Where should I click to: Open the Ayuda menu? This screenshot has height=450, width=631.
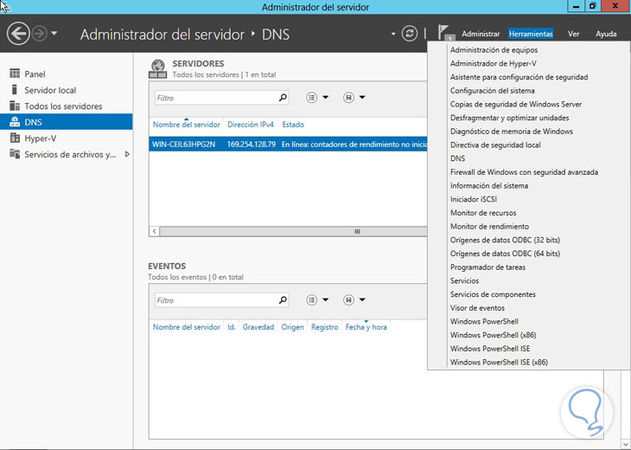click(x=606, y=34)
